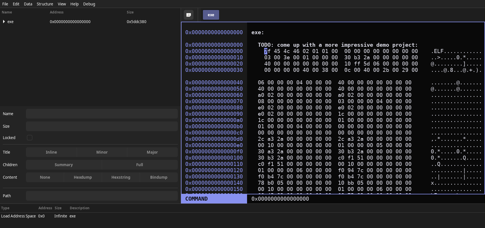Open the Help menu

click(74, 4)
